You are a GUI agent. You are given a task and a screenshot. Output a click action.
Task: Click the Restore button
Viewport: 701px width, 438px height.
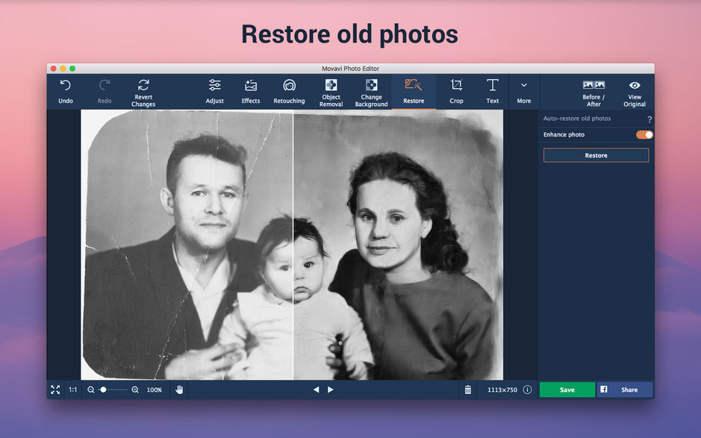[595, 154]
